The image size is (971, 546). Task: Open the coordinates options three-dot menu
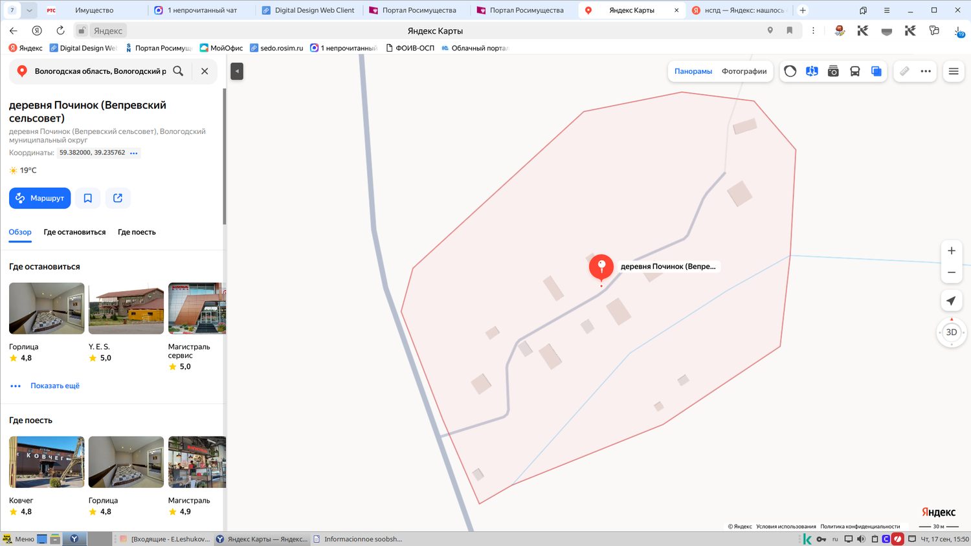point(134,153)
